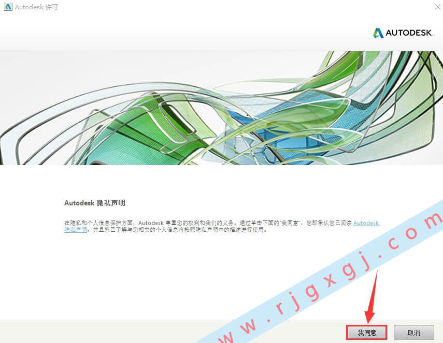Click the Autodesk 隐私声明 heading text
Screen dimensions: 443x343
[95, 203]
